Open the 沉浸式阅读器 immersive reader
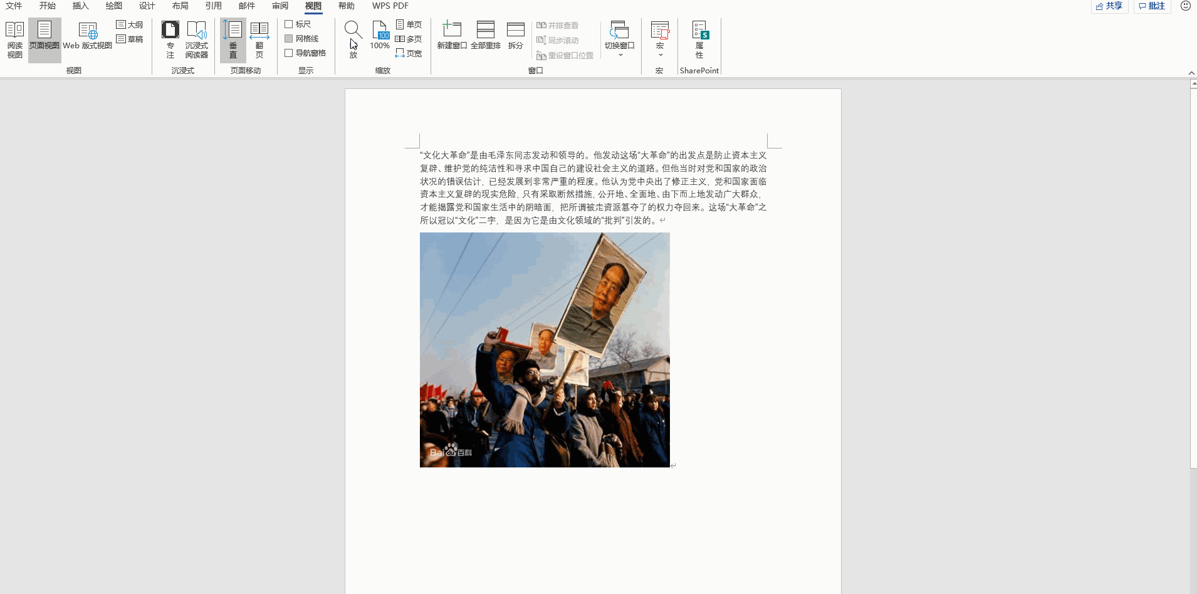This screenshot has height=594, width=1197. pyautogui.click(x=197, y=38)
